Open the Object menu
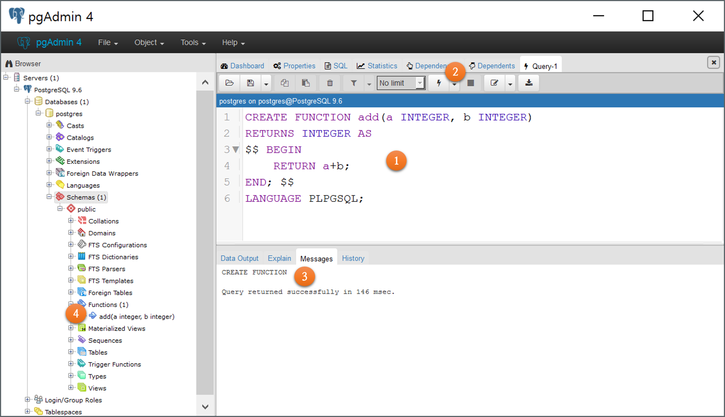The image size is (725, 417). [x=149, y=43]
